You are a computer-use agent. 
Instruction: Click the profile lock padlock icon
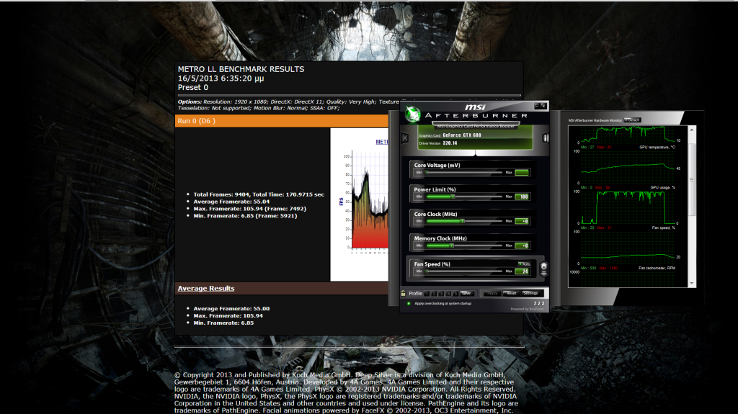pos(403,293)
